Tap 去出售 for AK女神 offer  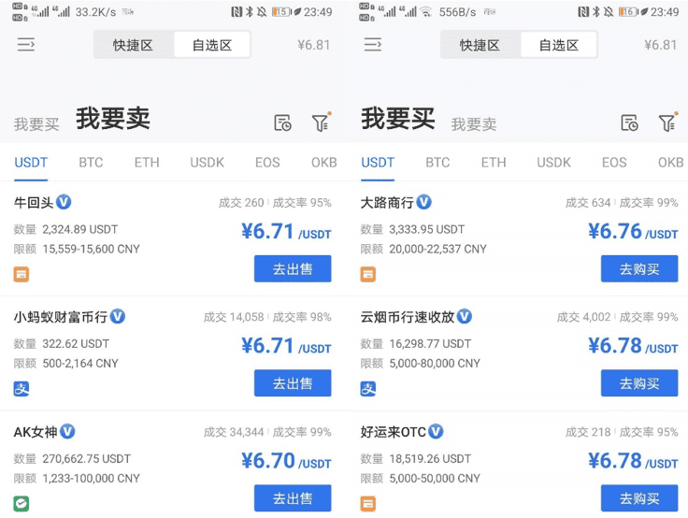(293, 498)
